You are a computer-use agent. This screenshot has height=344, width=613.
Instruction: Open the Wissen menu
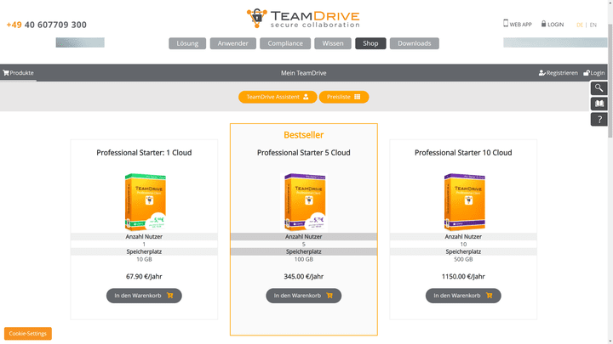[x=333, y=43]
